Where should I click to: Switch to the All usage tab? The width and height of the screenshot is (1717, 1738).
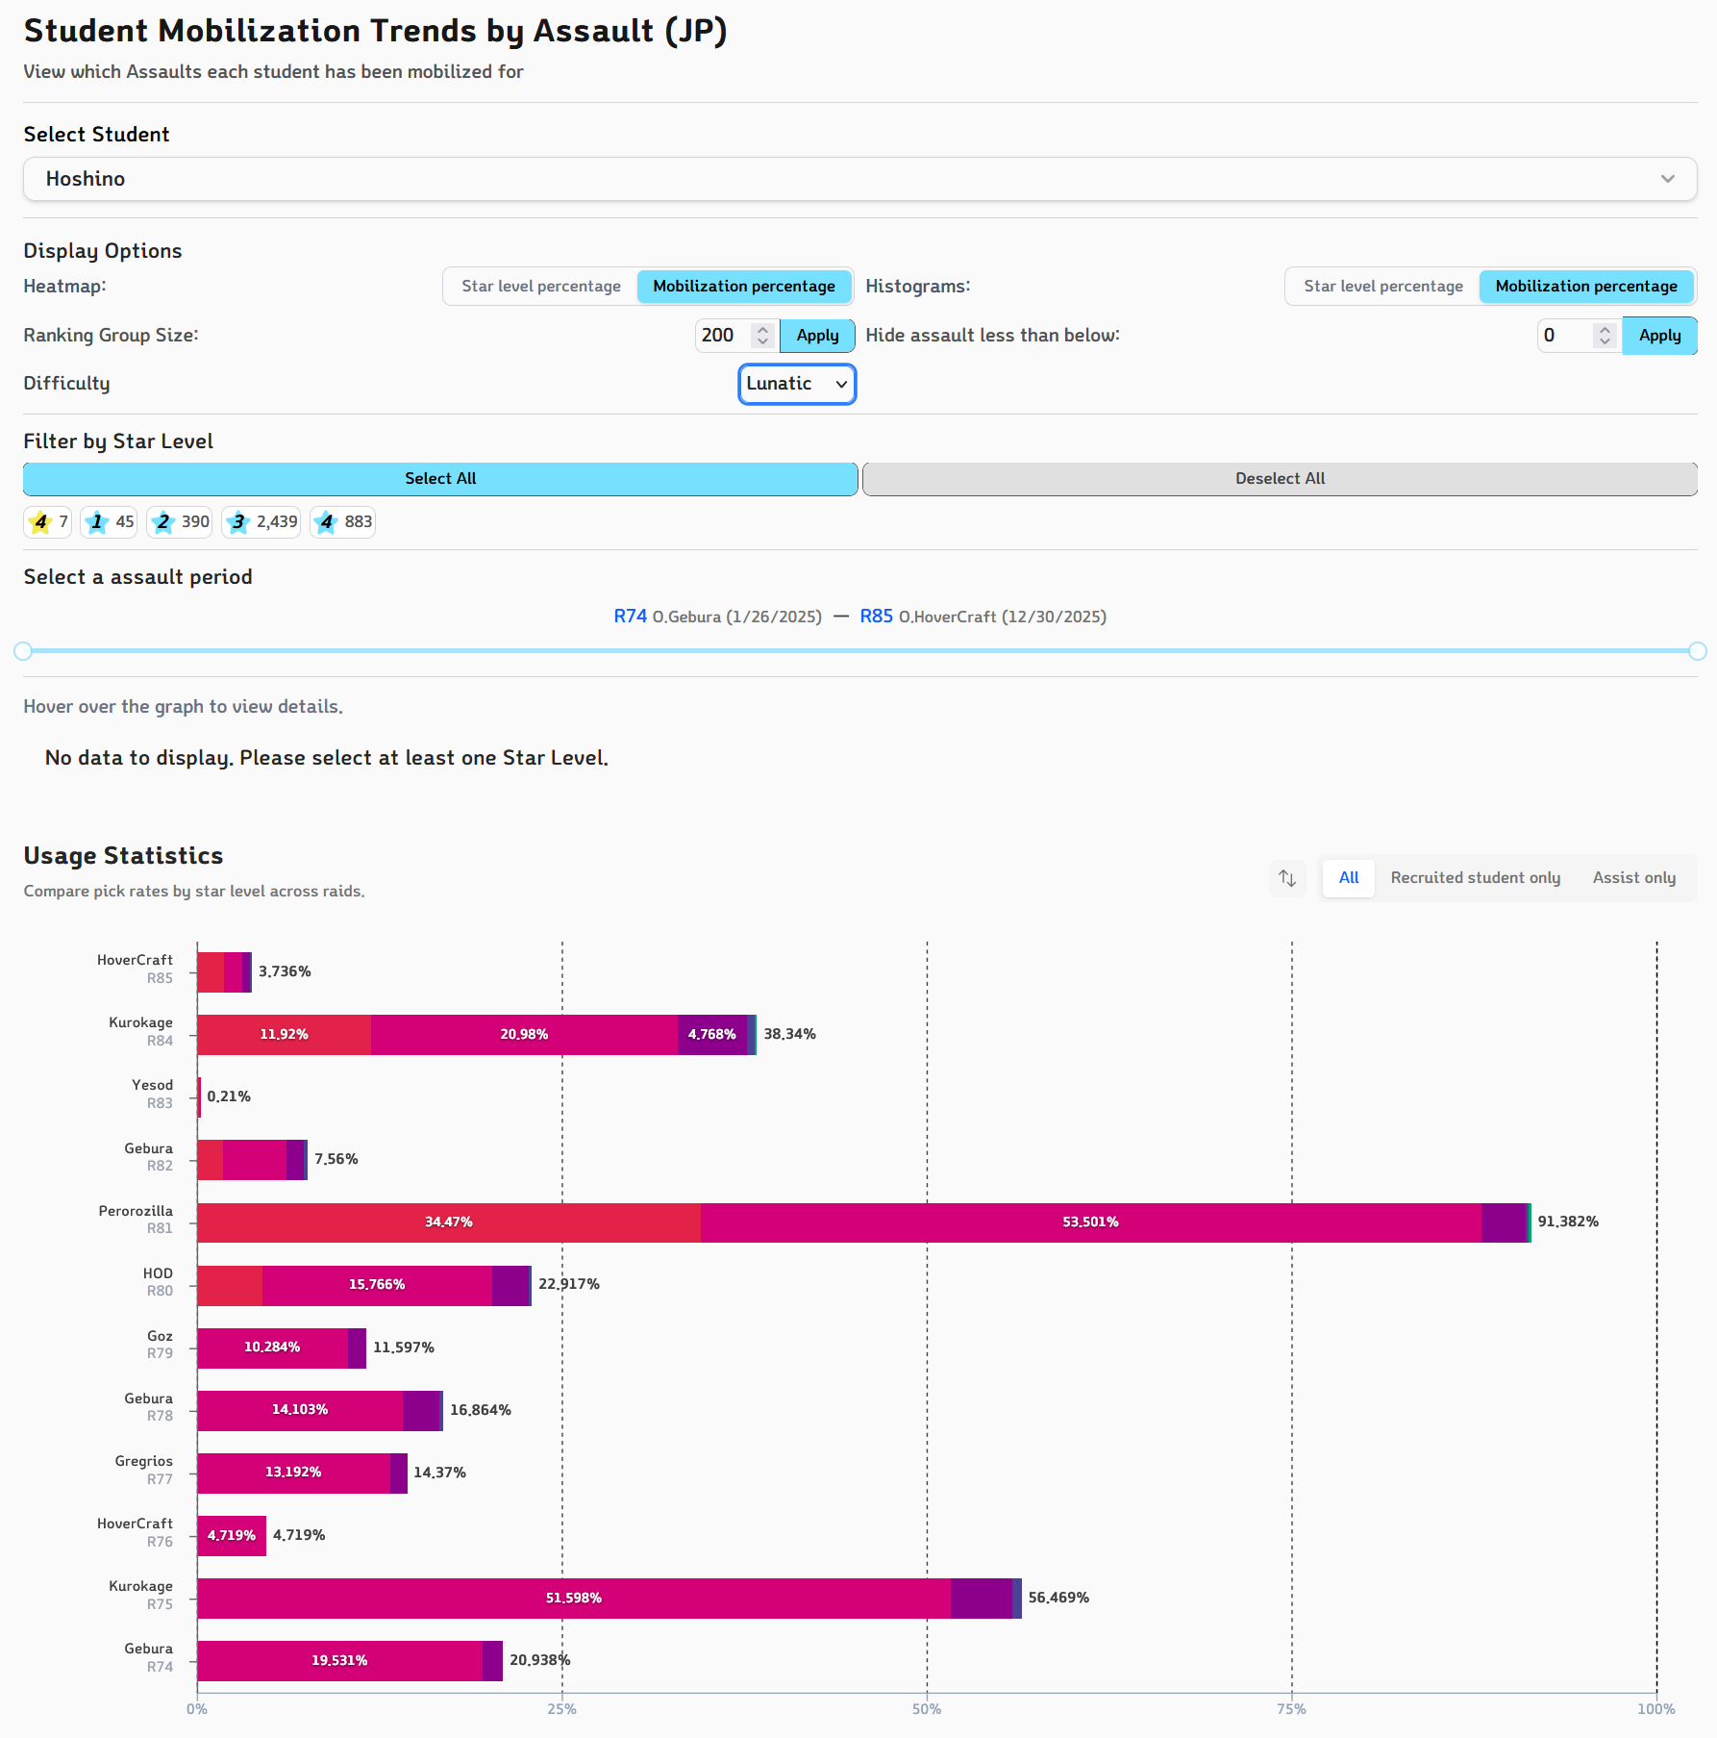[1349, 877]
